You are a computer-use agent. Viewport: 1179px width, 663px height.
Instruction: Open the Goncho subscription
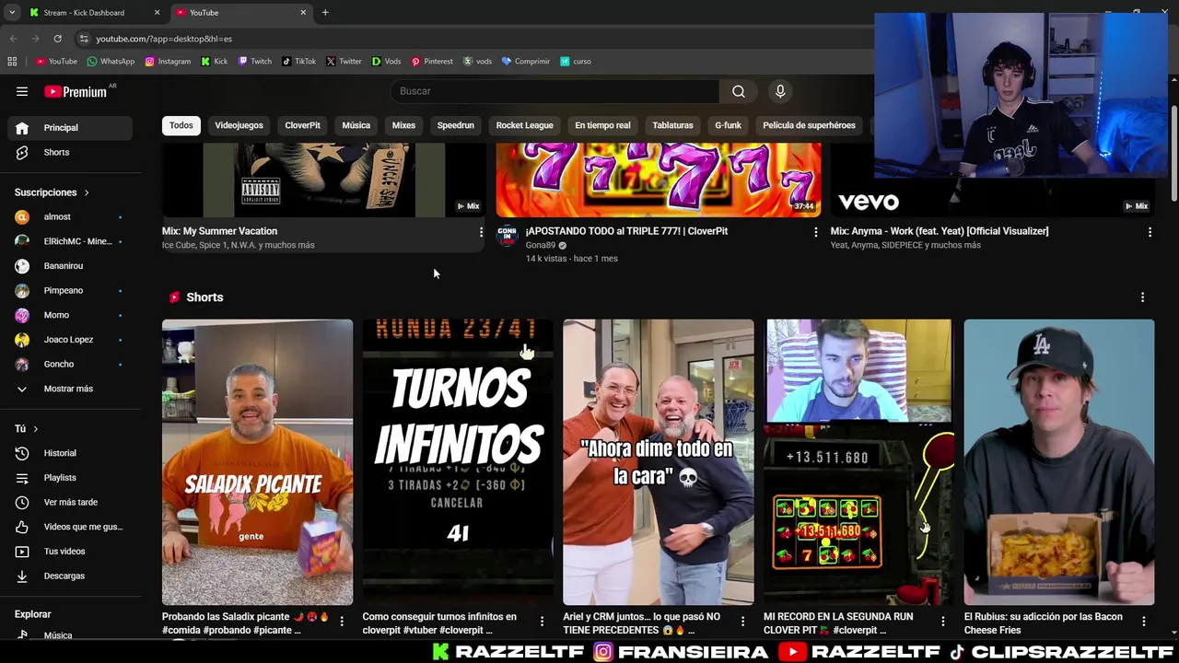pyautogui.click(x=69, y=364)
